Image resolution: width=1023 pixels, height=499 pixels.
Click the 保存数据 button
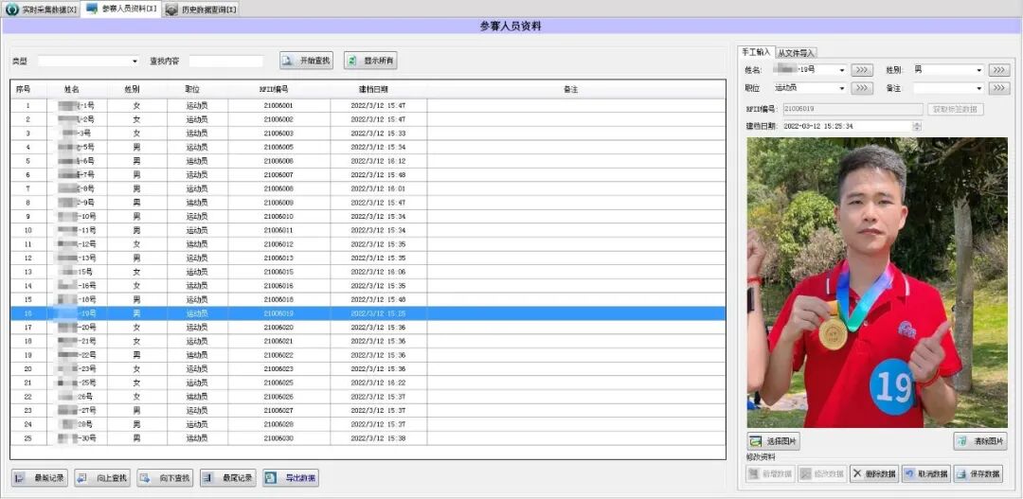coord(978,473)
